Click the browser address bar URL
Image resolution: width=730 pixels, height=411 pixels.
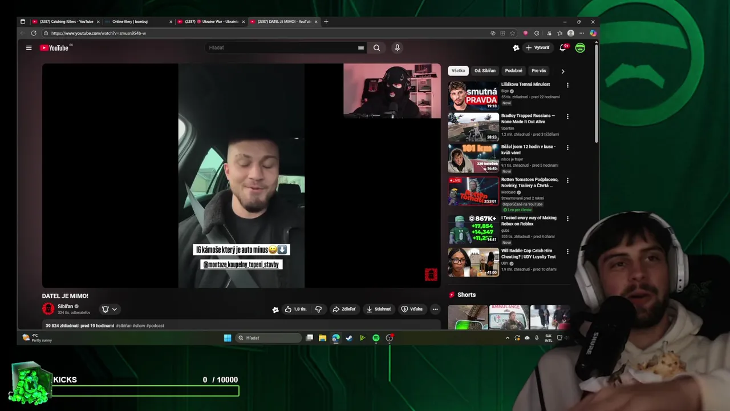coord(98,33)
